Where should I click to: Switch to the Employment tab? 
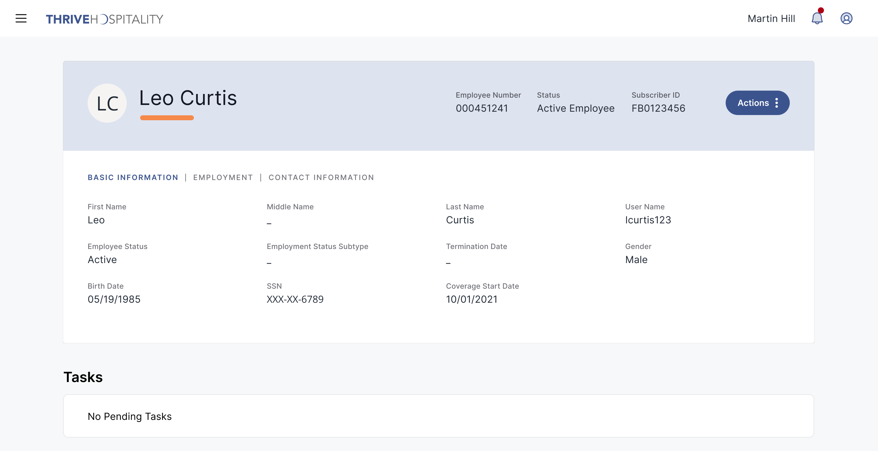[x=223, y=178]
